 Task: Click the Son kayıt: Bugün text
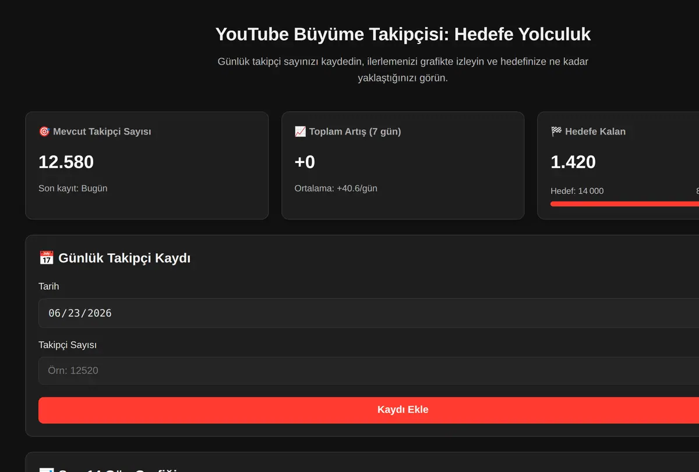pyautogui.click(x=73, y=189)
